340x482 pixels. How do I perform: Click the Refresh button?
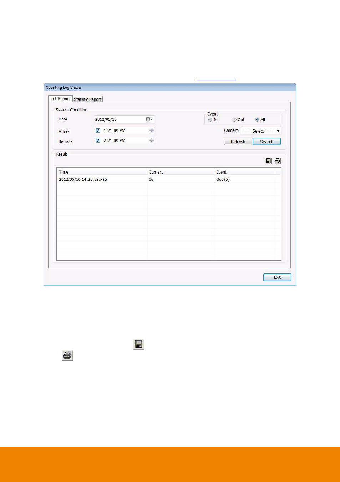point(238,142)
